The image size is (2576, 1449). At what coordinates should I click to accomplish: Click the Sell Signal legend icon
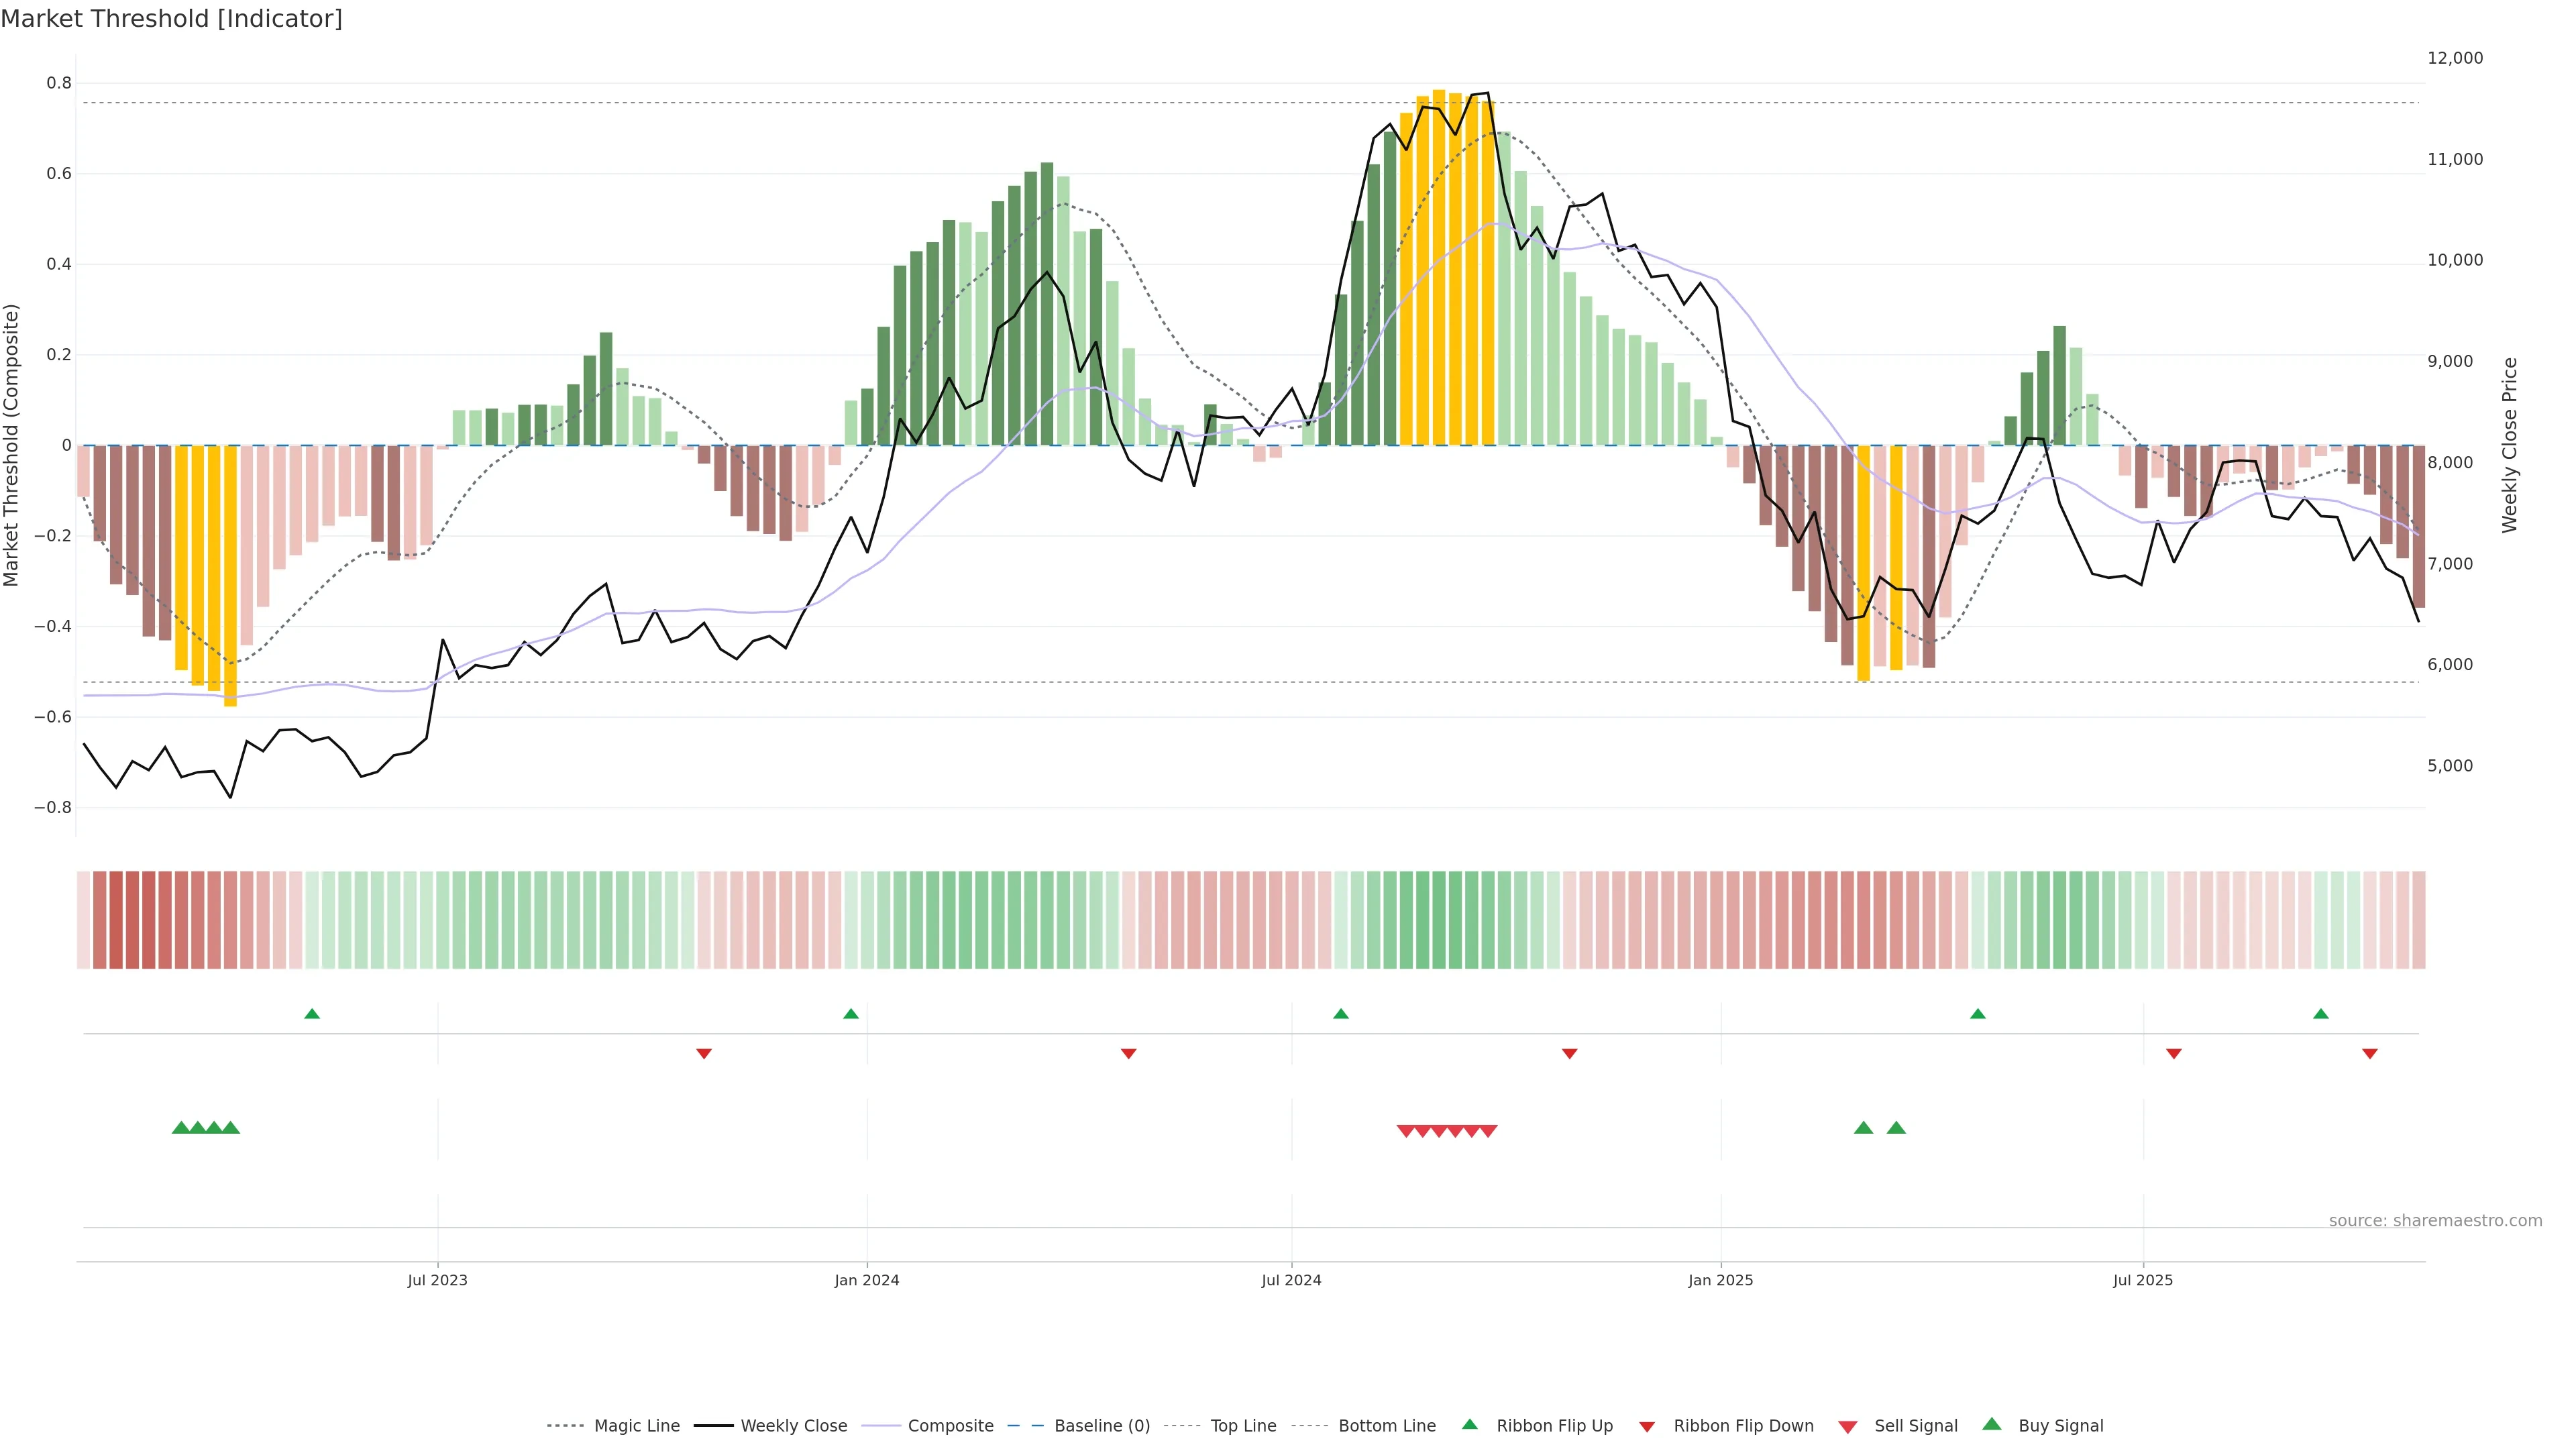point(1848,1427)
